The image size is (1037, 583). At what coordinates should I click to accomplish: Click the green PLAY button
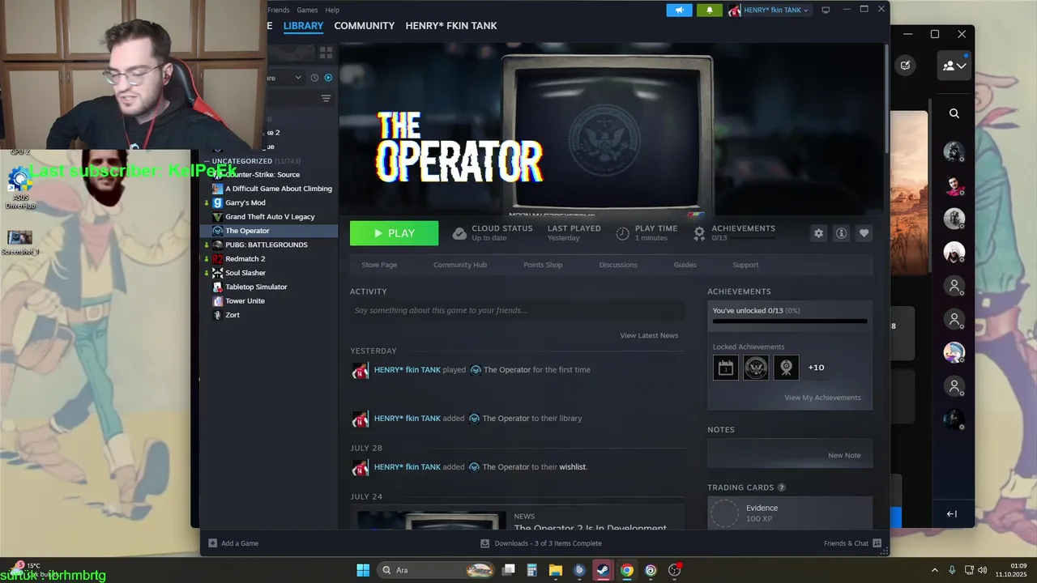[x=394, y=233]
